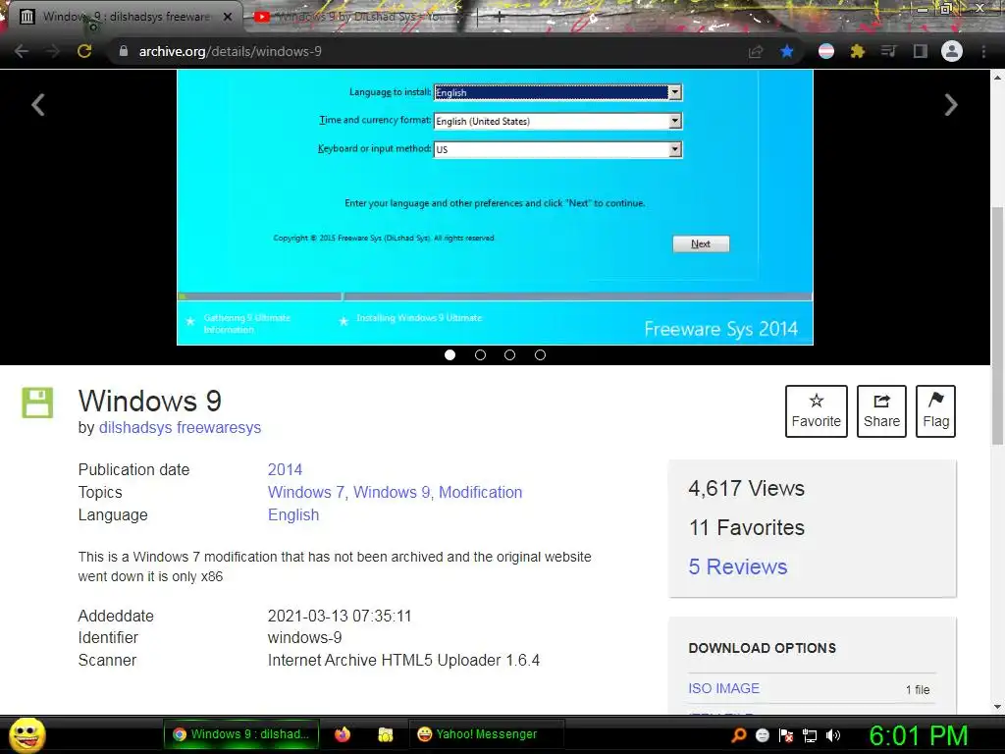This screenshot has height=754, width=1005.
Task: Open dilshadsys freewaresys uploader link
Action: pyautogui.click(x=181, y=428)
